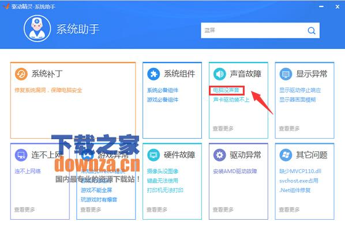Click the 硬件故障 card title
345x241 pixels.
click(179, 155)
